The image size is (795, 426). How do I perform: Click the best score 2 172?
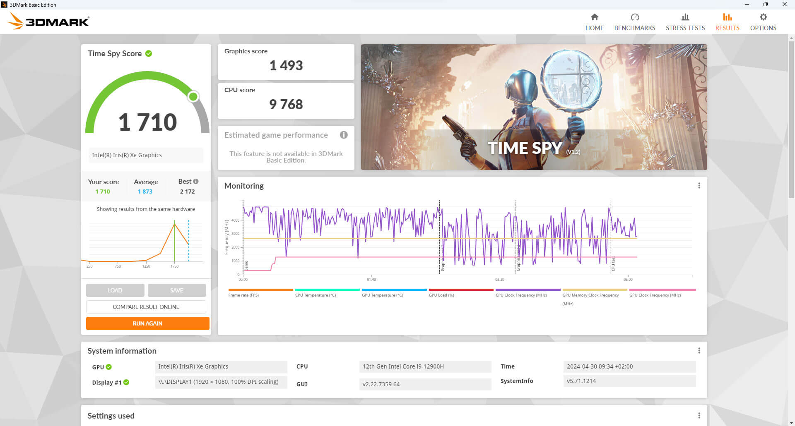coord(187,191)
